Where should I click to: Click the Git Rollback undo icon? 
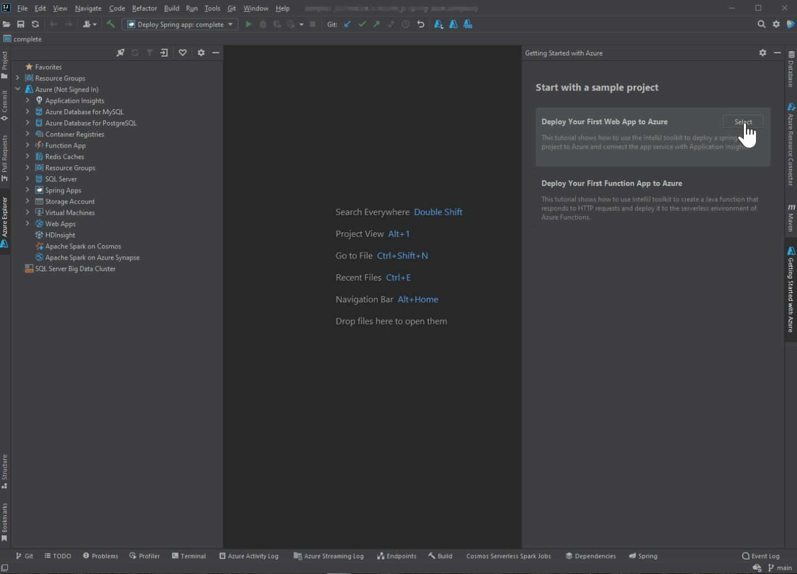(420, 24)
